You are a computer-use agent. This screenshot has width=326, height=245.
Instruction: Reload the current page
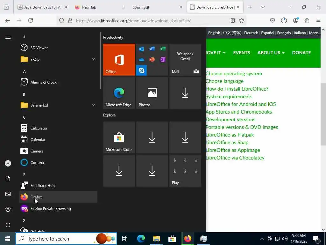(x=31, y=20)
